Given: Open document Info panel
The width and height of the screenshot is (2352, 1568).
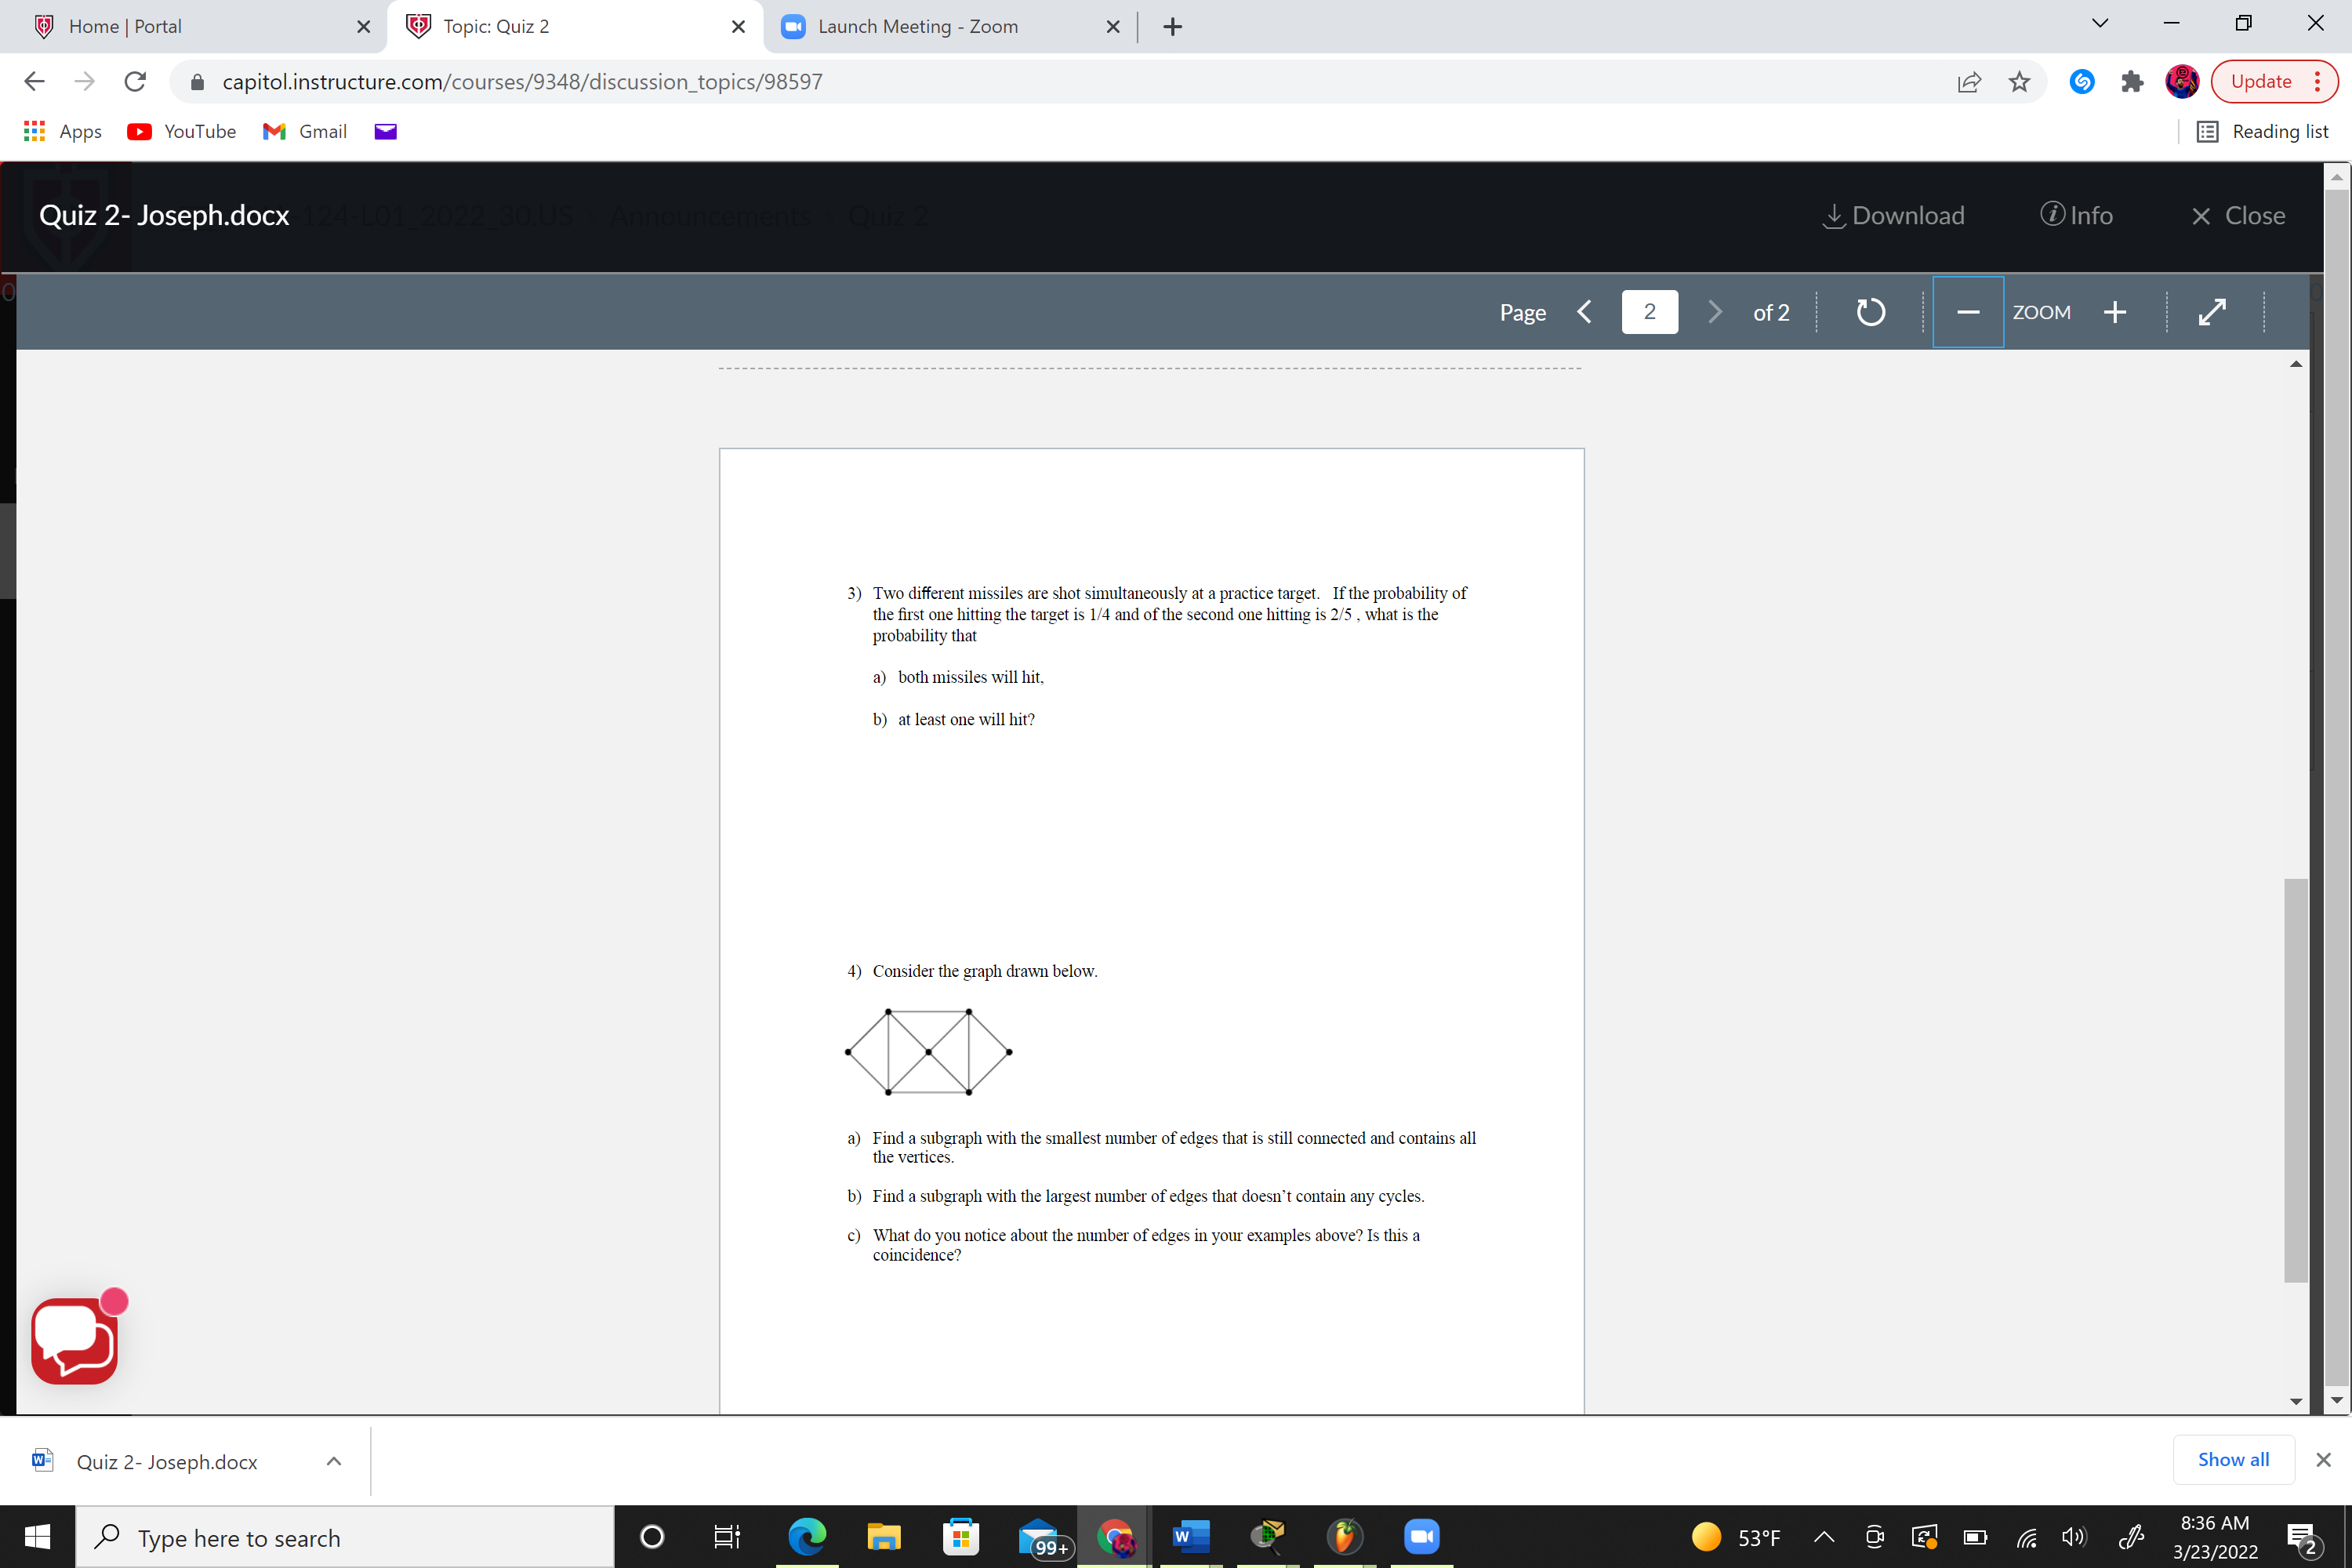Looking at the screenshot, I should (x=2078, y=215).
